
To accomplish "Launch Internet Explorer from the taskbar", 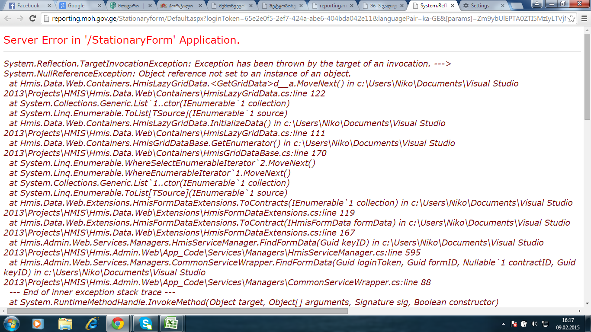I will tap(92, 323).
